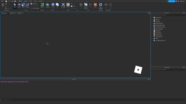
Task: Select Players in Explorer
Action: [x=158, y=19]
